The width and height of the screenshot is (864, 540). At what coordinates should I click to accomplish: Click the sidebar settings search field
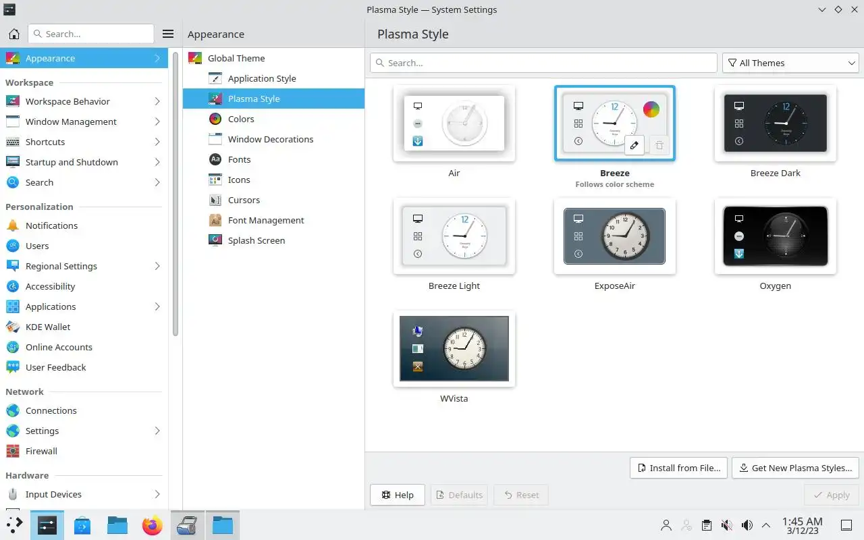(91, 34)
